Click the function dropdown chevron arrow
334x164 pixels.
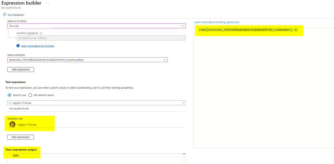[x=182, y=26]
